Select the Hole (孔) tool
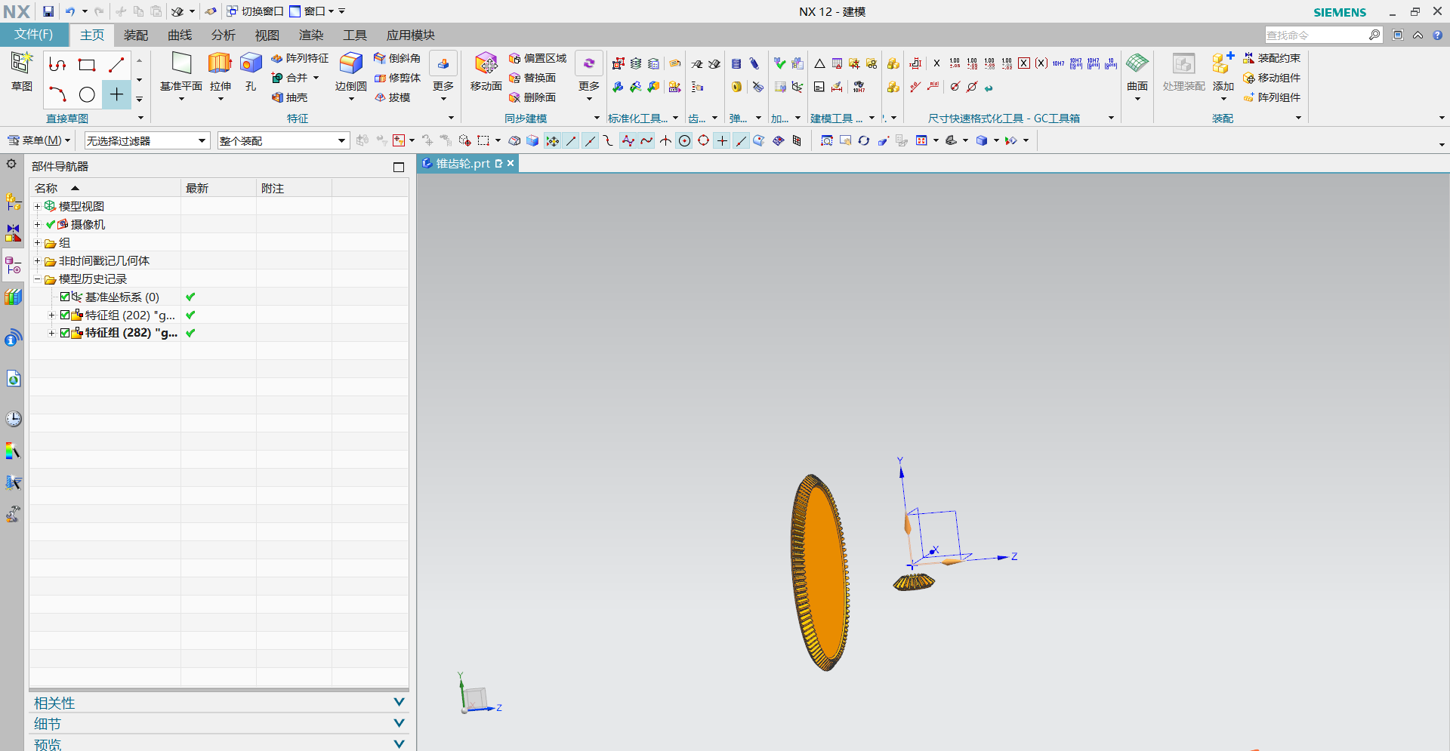 click(251, 72)
